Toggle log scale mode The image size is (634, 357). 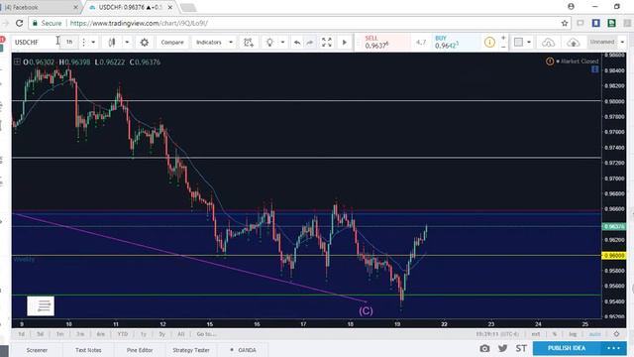[x=573, y=334]
